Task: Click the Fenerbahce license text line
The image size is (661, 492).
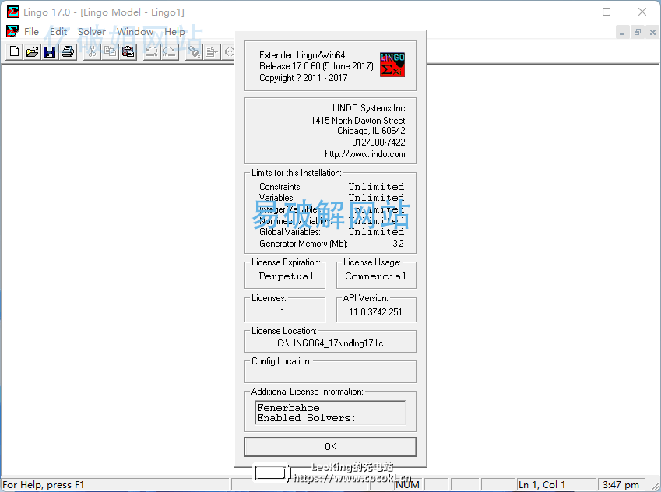Action: (288, 408)
